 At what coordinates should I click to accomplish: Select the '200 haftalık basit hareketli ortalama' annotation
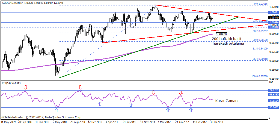point(228,41)
